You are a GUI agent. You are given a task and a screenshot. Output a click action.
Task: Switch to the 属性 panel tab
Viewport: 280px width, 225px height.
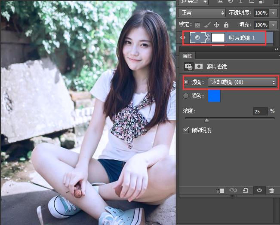tap(188, 56)
